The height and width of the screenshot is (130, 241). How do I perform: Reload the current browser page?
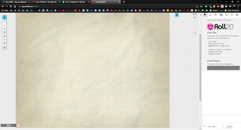pos(11,6)
